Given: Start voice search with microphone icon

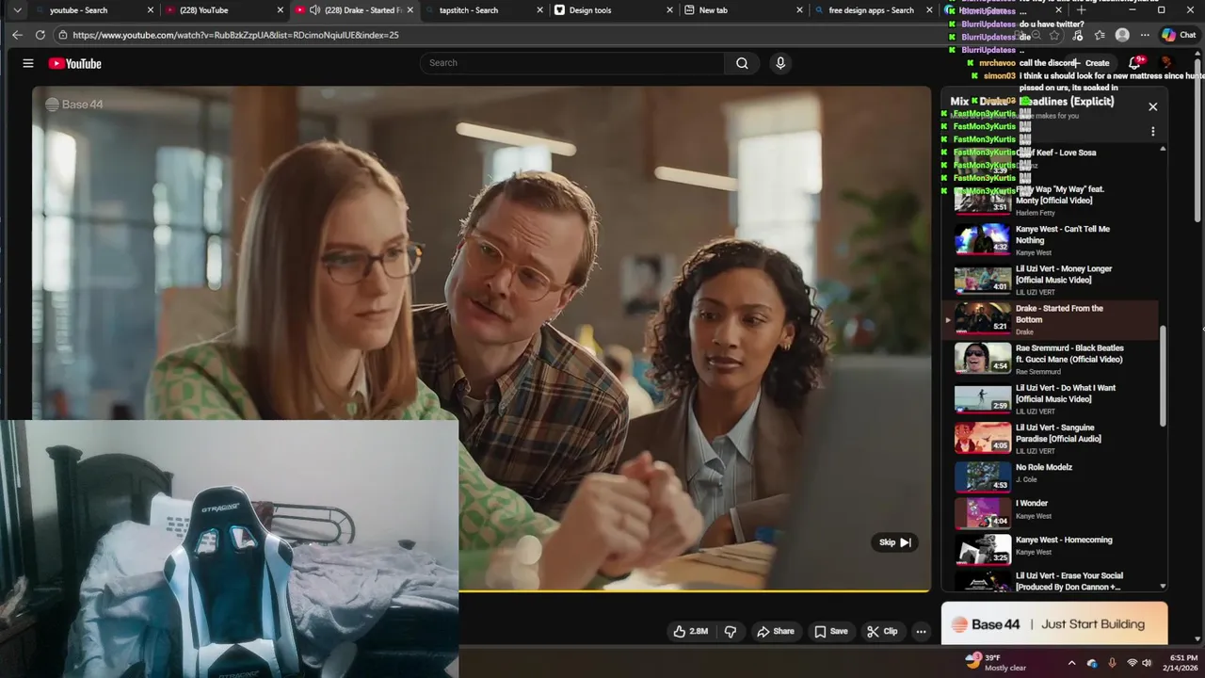Looking at the screenshot, I should [779, 63].
